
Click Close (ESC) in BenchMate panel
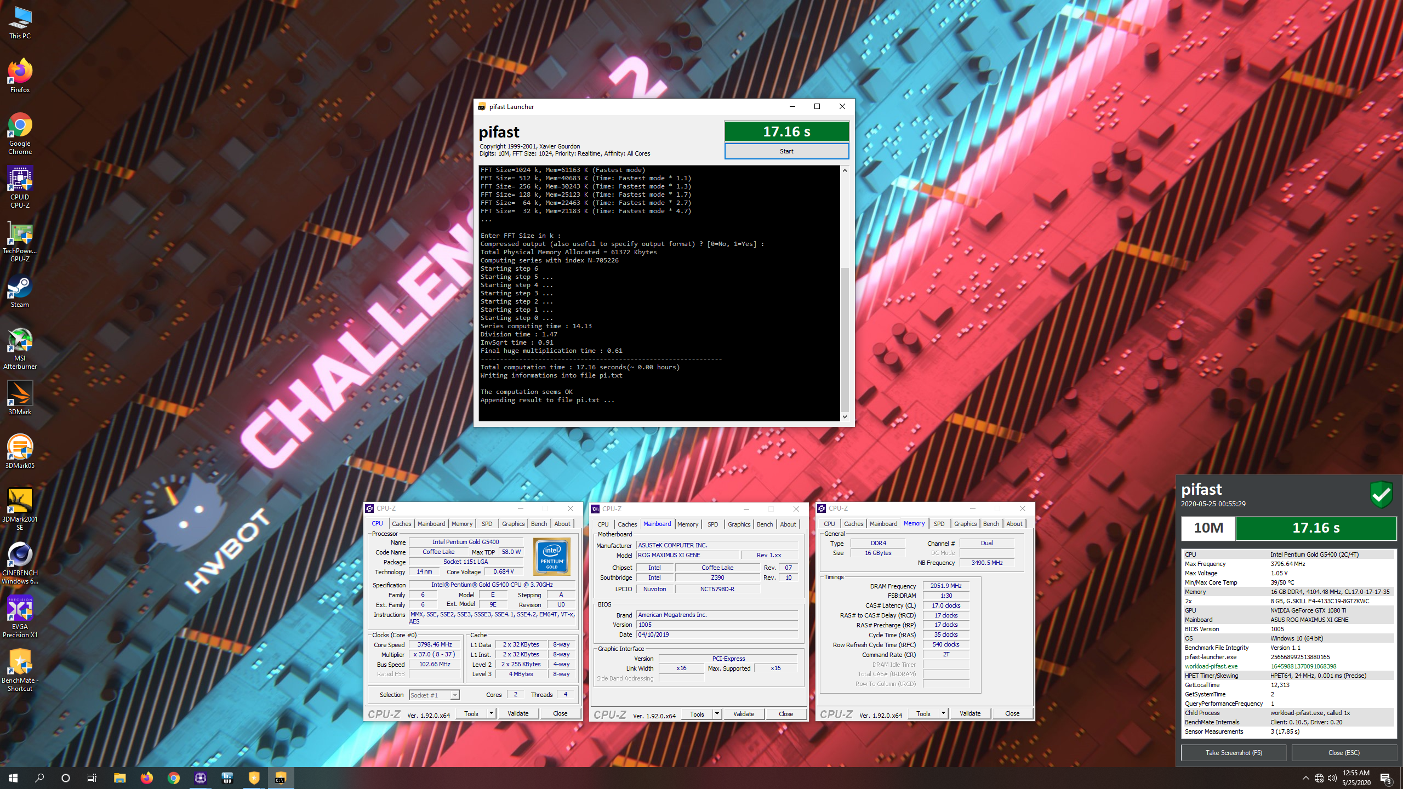pyautogui.click(x=1344, y=753)
